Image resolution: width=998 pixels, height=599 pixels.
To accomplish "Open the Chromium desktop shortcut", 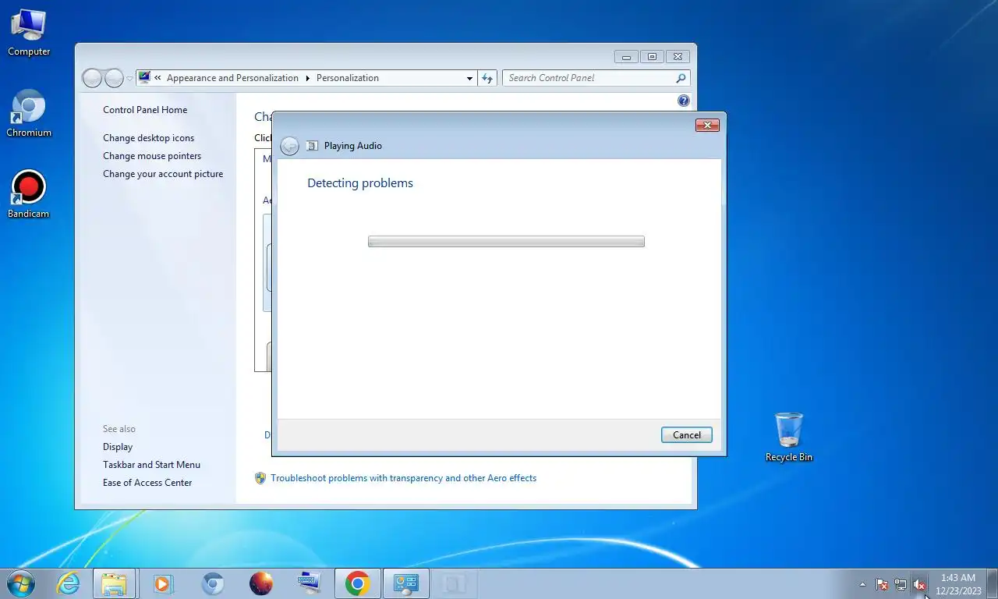I will click(x=29, y=114).
